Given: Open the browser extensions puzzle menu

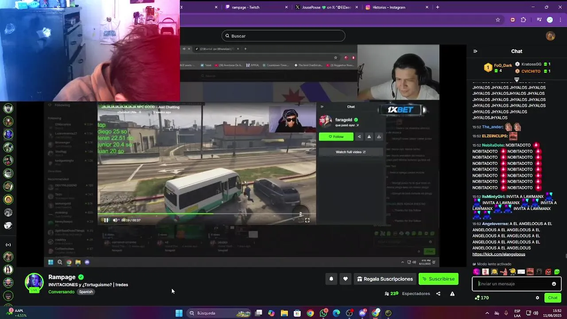Looking at the screenshot, I should tap(524, 19).
